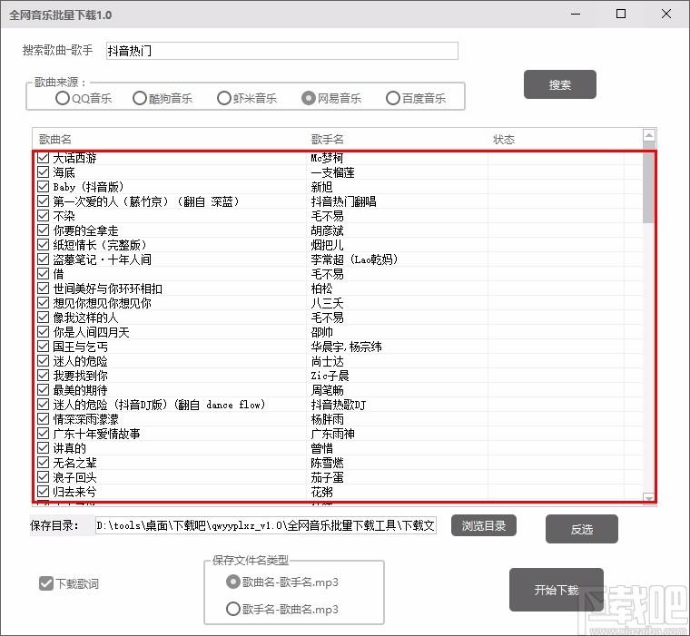Click the 保存目录 path input field

(266, 525)
